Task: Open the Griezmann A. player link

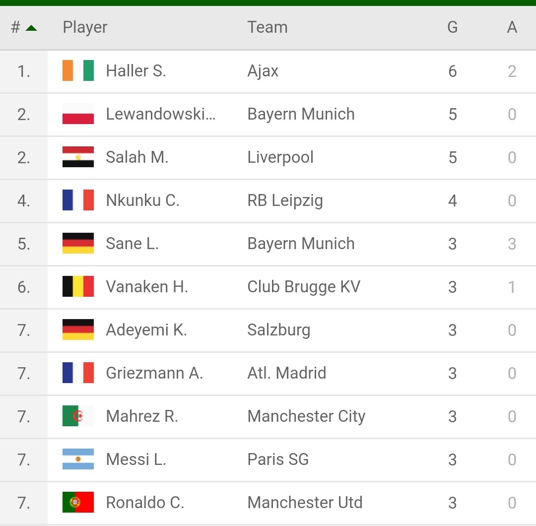Action: 154,373
